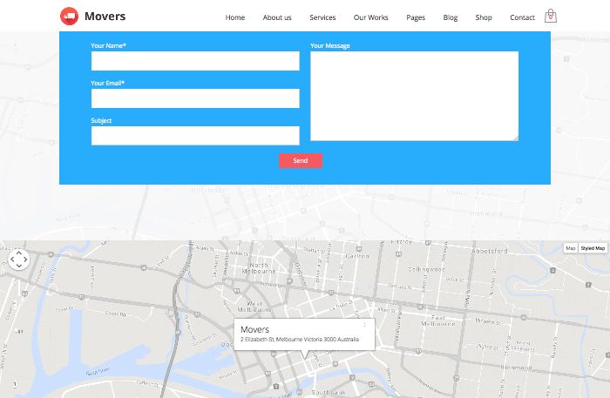Click the Abbotsford map label
Viewport: 610px width, 398px height.
tap(490, 251)
